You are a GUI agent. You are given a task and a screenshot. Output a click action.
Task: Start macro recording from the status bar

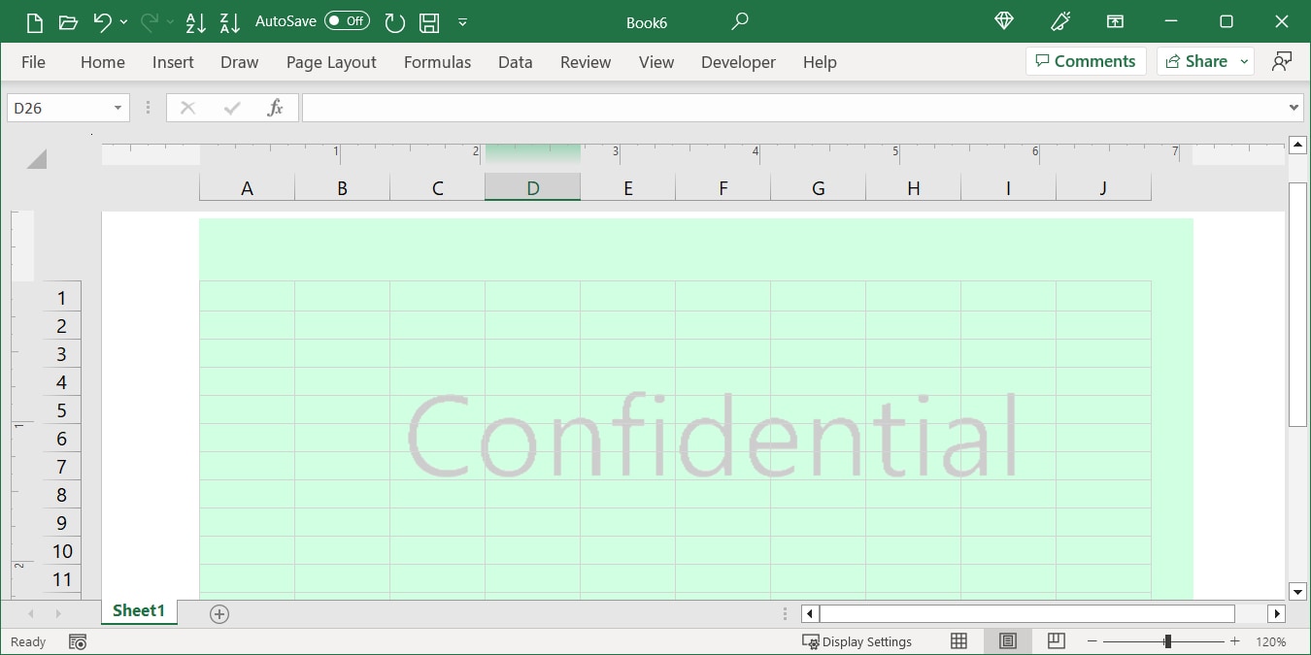(x=77, y=641)
